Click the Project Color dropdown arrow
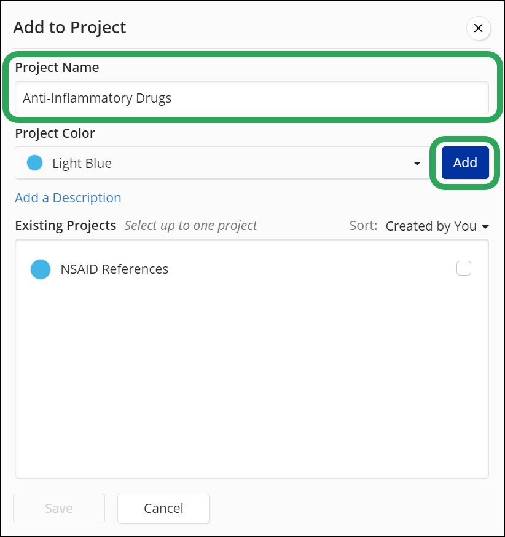The height and width of the screenshot is (537, 505). tap(417, 164)
